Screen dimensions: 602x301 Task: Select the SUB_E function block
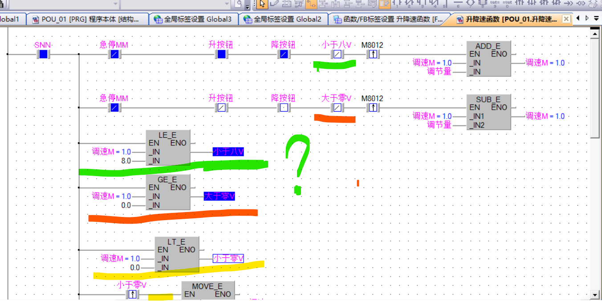488,112
